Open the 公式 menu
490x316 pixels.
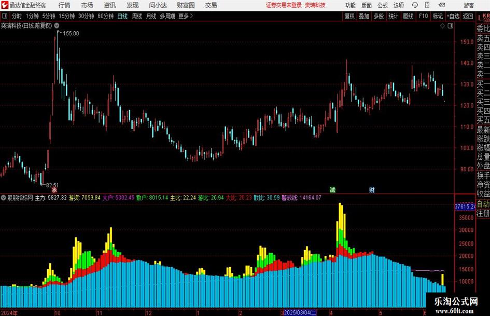coord(383,5)
